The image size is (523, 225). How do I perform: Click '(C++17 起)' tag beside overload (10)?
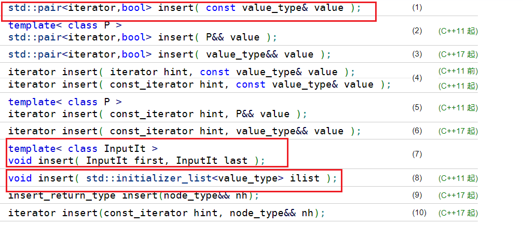point(458,213)
